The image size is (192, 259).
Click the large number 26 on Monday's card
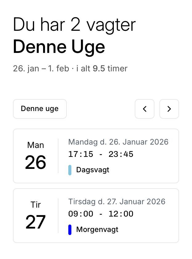(36, 162)
